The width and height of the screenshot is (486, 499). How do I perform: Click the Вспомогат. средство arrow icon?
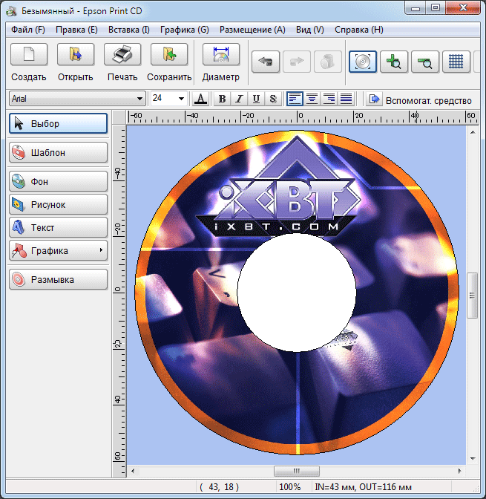pyautogui.click(x=374, y=99)
